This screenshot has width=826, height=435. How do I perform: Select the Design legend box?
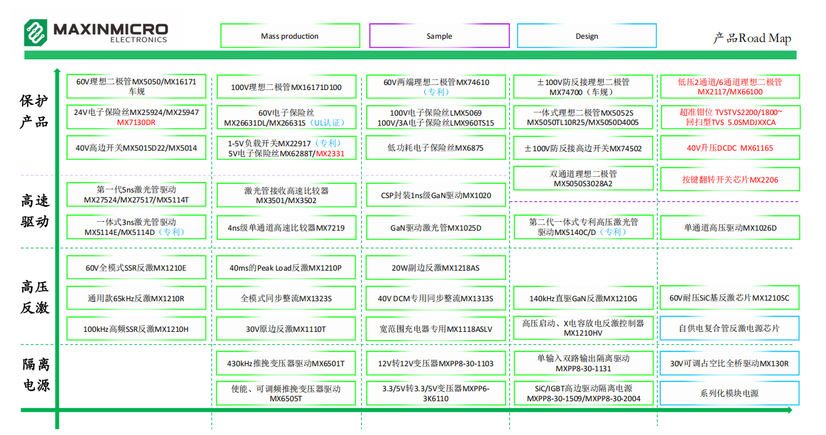[x=587, y=36]
